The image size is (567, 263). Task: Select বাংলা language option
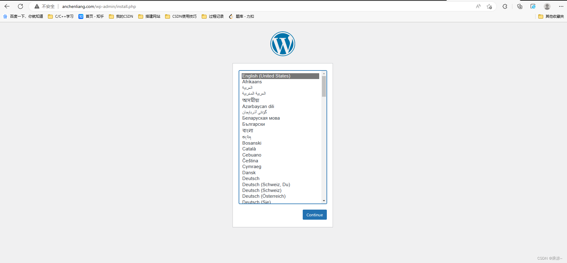(x=280, y=131)
